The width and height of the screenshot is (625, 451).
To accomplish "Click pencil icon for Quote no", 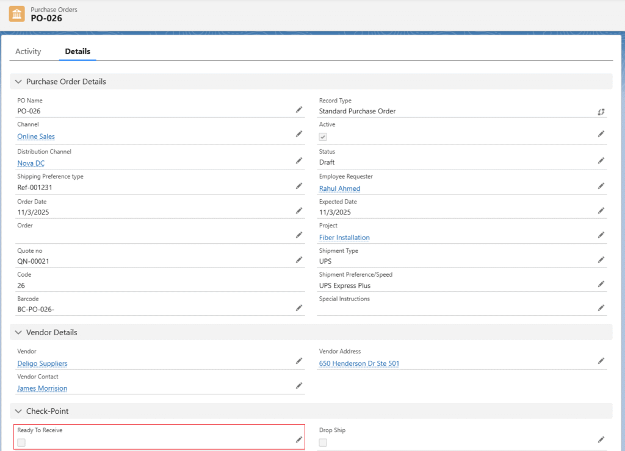I will click(x=299, y=260).
